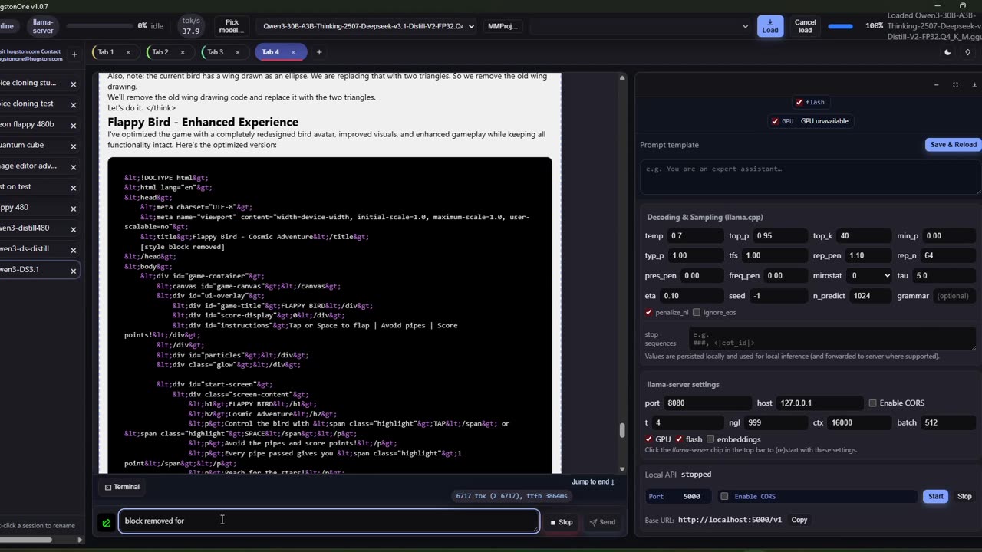Viewport: 982px width, 552px height.
Task: Copy the Base URL
Action: [x=799, y=520]
